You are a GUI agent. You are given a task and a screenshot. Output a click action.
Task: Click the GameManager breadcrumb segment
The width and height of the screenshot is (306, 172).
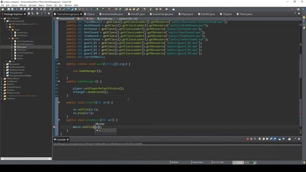click(105, 19)
